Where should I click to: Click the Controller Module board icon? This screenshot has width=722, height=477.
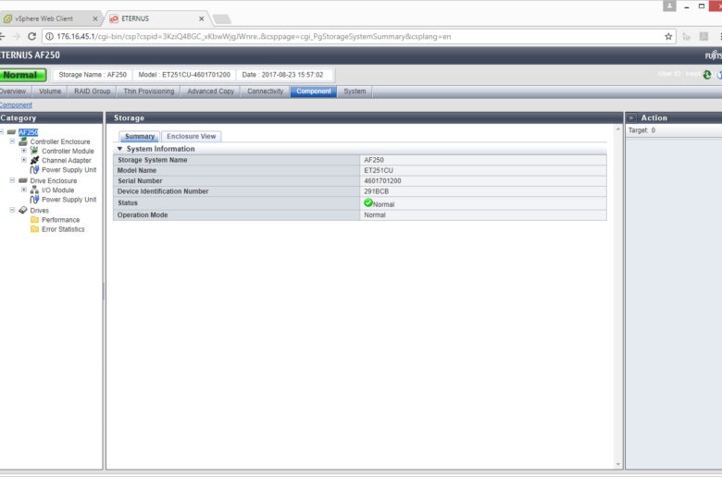coord(34,151)
